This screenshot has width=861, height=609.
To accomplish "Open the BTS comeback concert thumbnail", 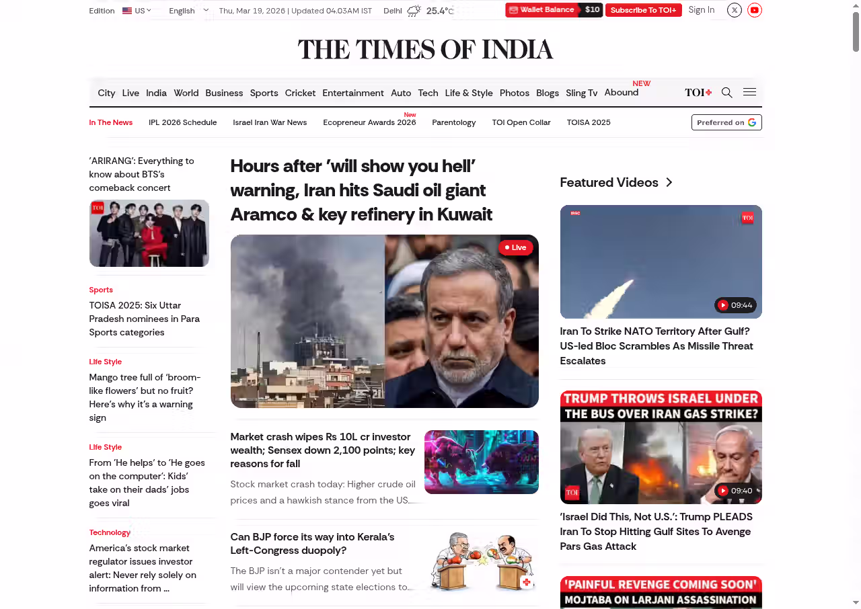I will pyautogui.click(x=149, y=233).
